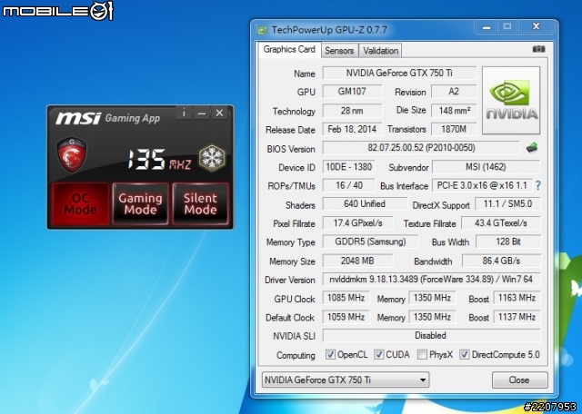582x414 pixels.
Task: Toggle the CUDA checkbox
Action: click(378, 354)
